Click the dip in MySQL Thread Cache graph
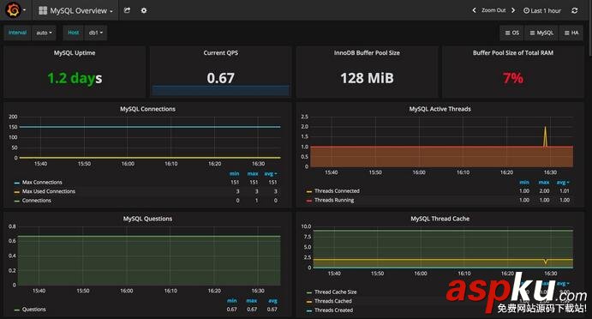This screenshot has height=319, width=592. (546, 262)
